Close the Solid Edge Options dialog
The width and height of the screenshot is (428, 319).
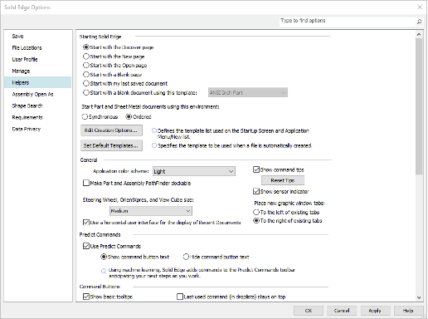pyautogui.click(x=420, y=7)
